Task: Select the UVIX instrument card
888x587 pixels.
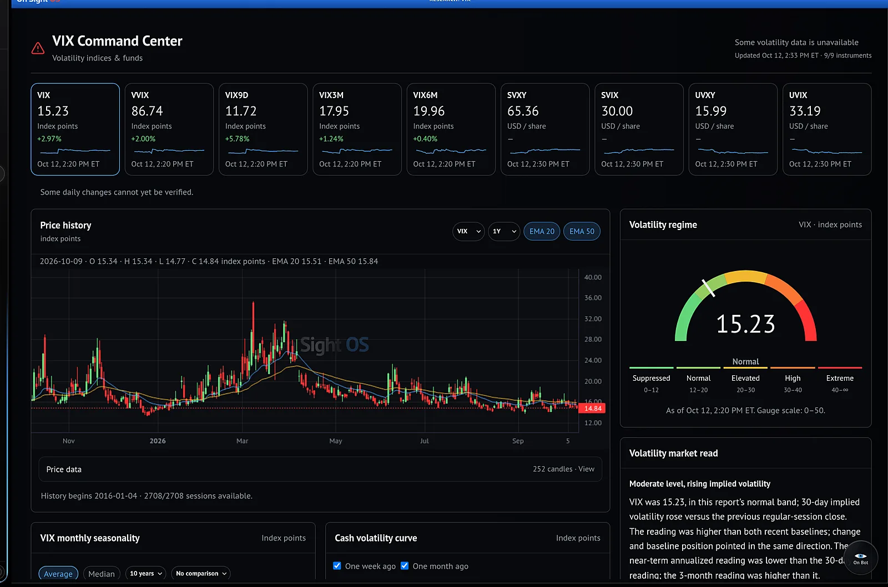Action: (x=827, y=129)
